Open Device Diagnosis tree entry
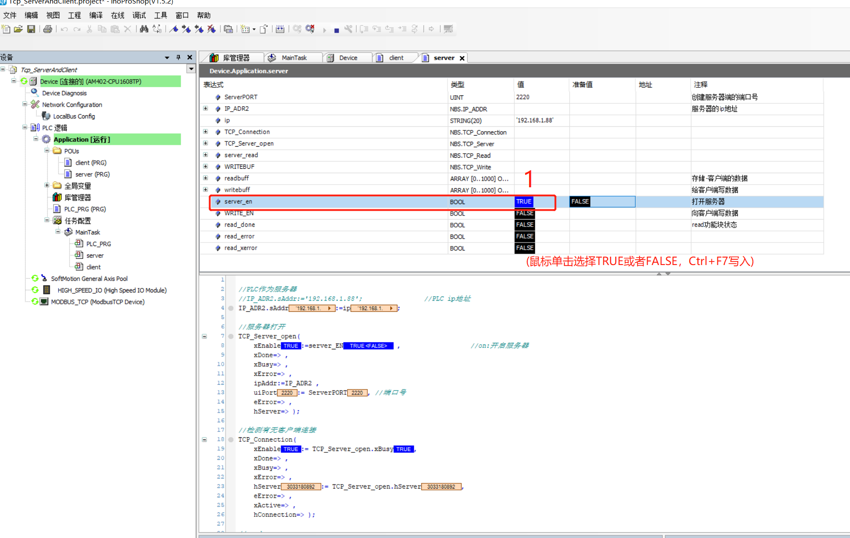 [64, 93]
